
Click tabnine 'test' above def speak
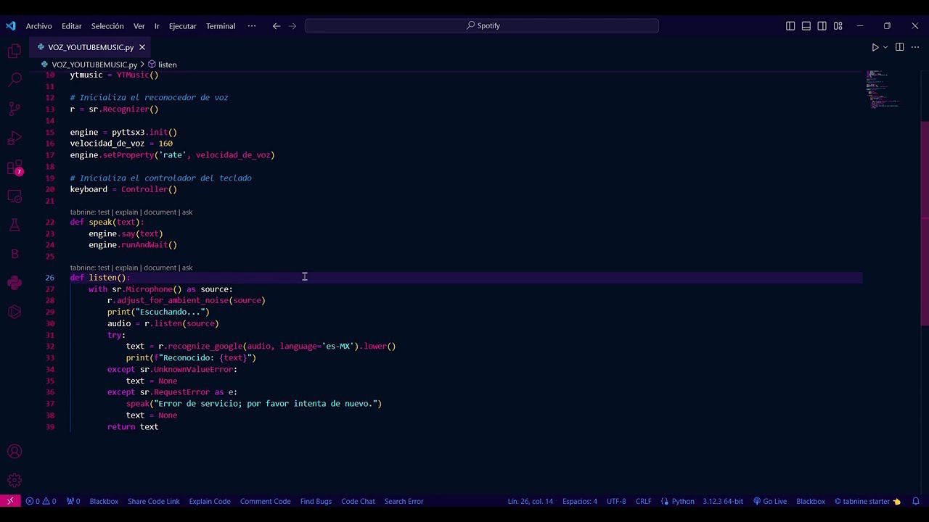pyautogui.click(x=104, y=212)
